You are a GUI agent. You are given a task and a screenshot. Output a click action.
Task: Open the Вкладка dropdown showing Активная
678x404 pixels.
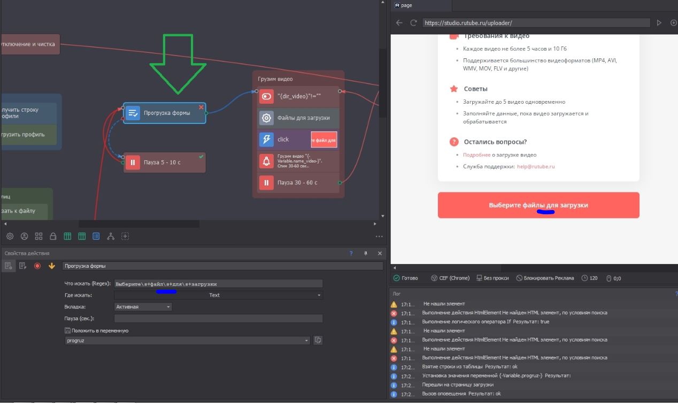pyautogui.click(x=143, y=307)
